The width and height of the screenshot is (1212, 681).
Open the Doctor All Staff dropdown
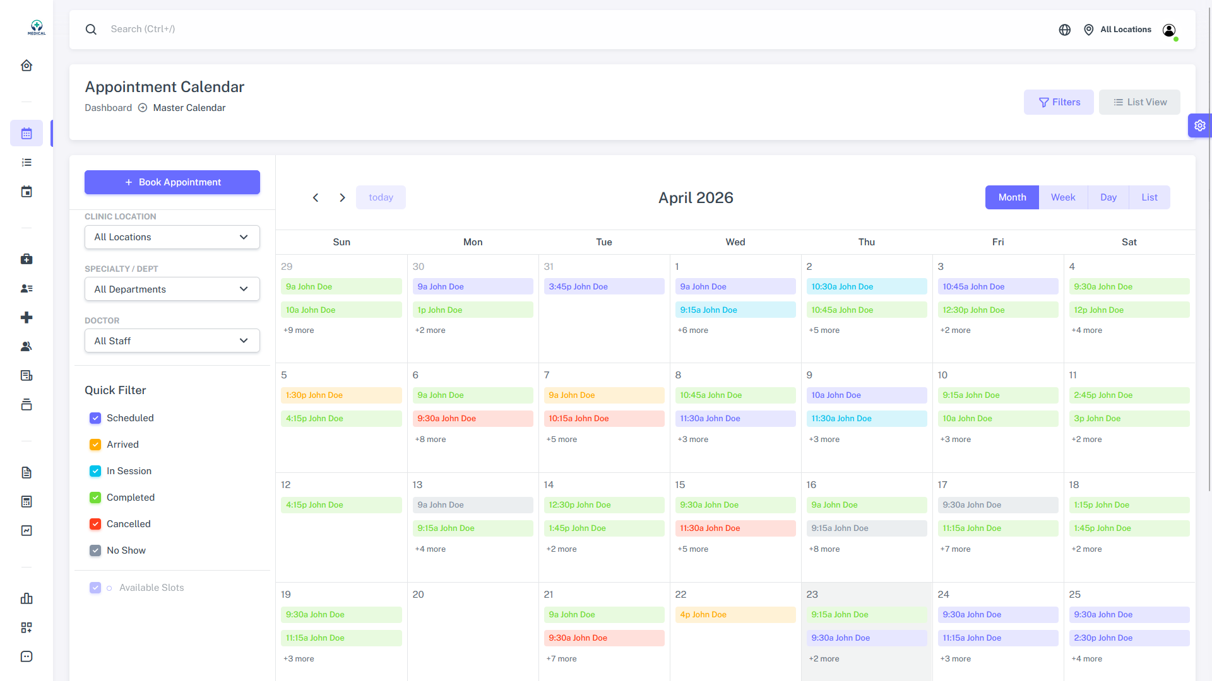pyautogui.click(x=172, y=340)
